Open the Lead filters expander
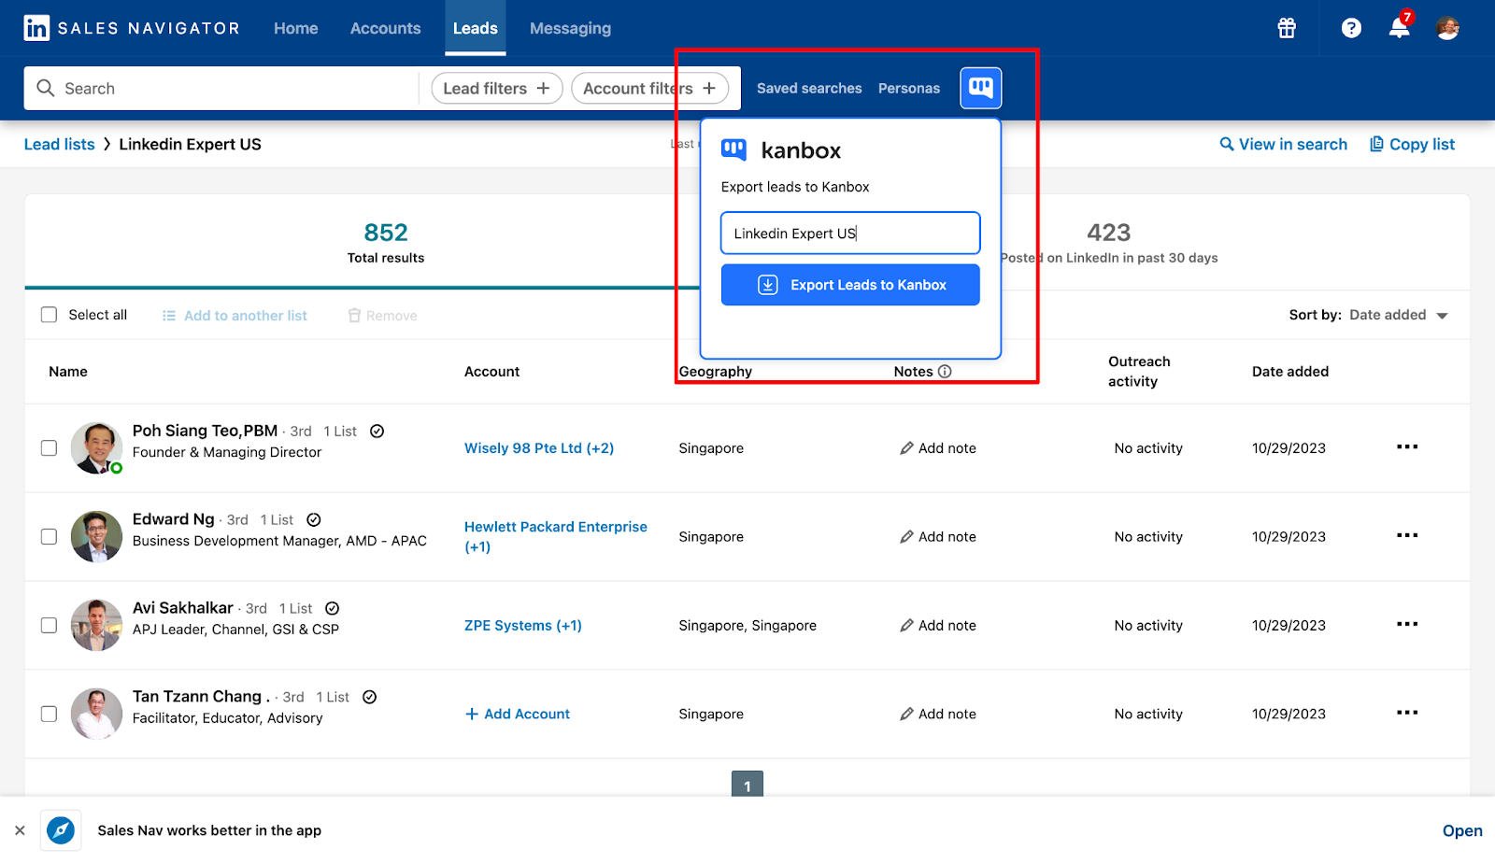 (497, 88)
